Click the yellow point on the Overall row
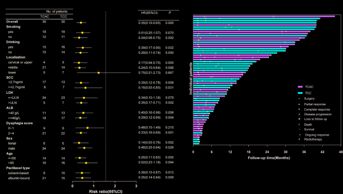 coord(81,22)
